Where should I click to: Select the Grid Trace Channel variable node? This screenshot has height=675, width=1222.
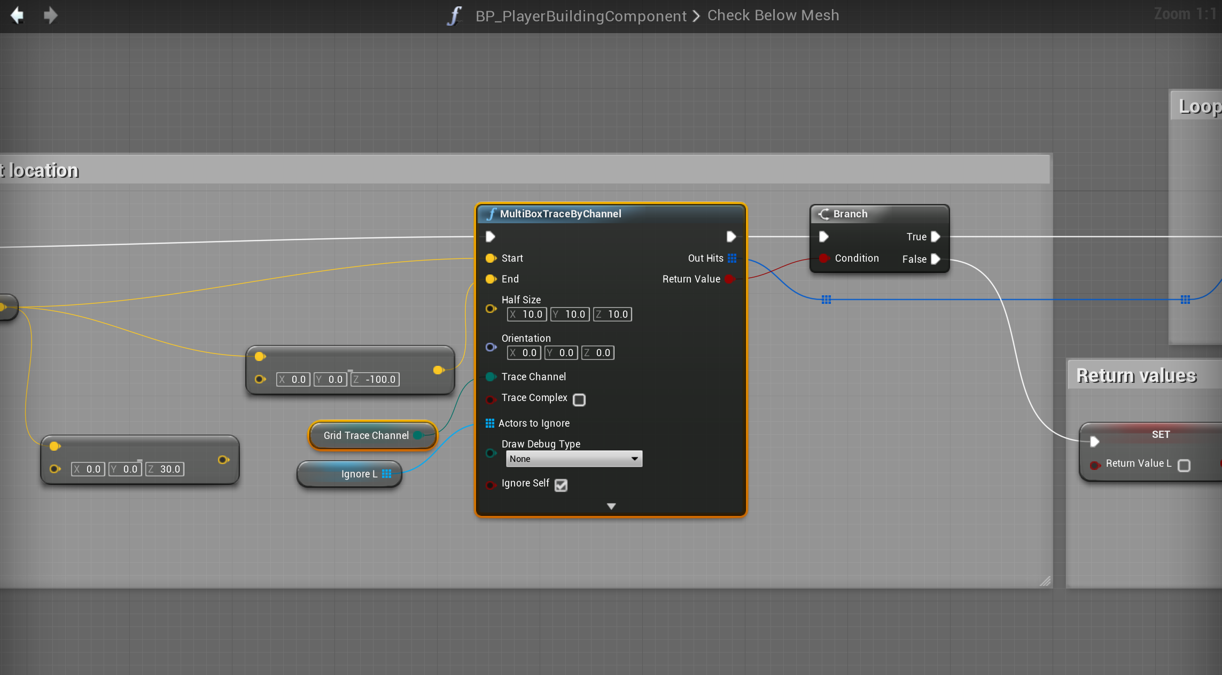365,436
